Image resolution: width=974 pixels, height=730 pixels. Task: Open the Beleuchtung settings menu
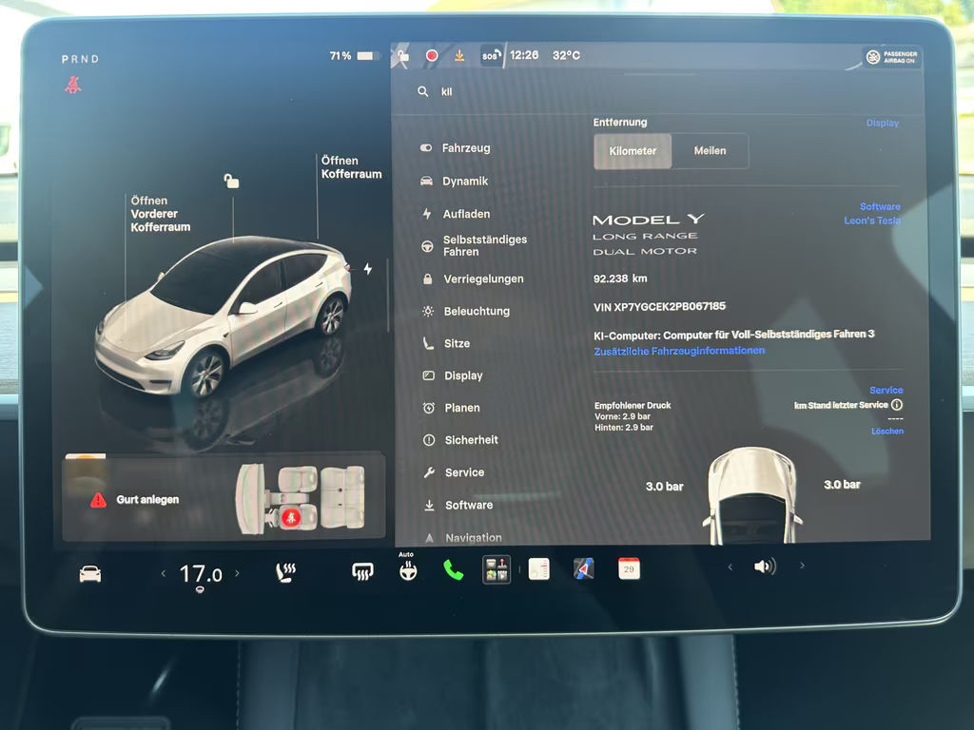point(466,312)
